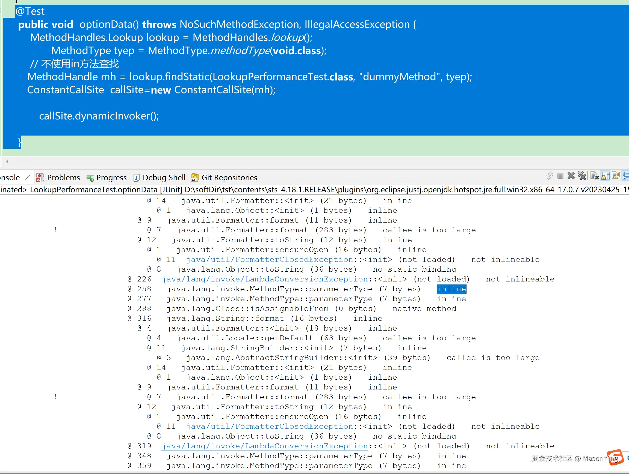Open the Debug Shell tab
Image resolution: width=629 pixels, height=474 pixels.
(x=164, y=178)
